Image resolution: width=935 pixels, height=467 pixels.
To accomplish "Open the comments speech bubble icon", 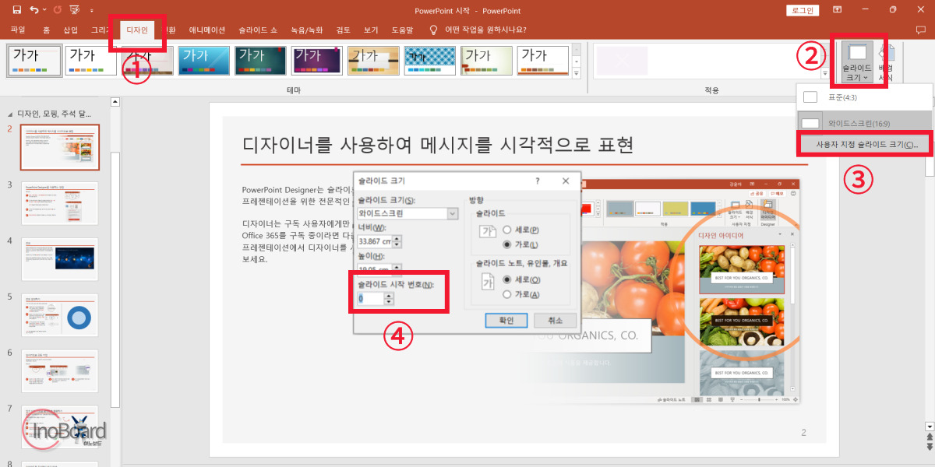I will pos(921,30).
